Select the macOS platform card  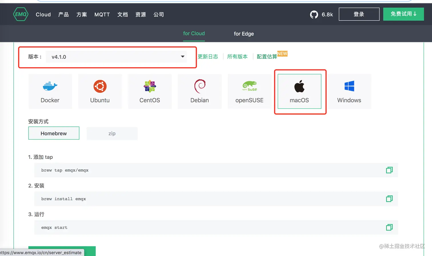coord(299,91)
